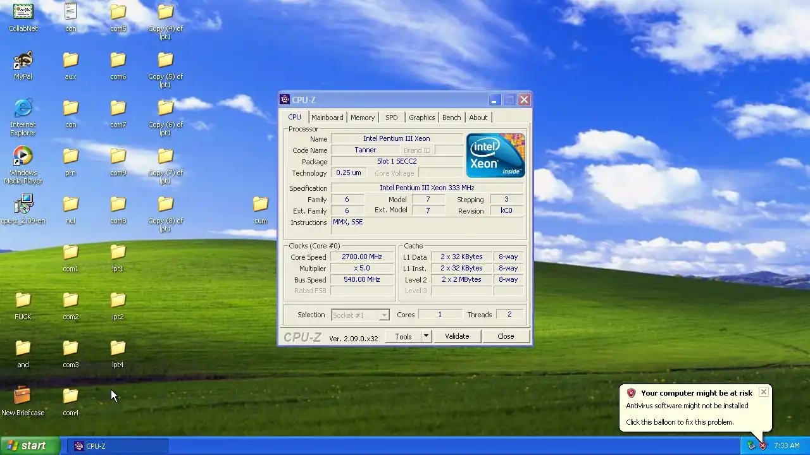810x455 pixels.
Task: Switch to the Mainboard tab
Action: coord(327,118)
